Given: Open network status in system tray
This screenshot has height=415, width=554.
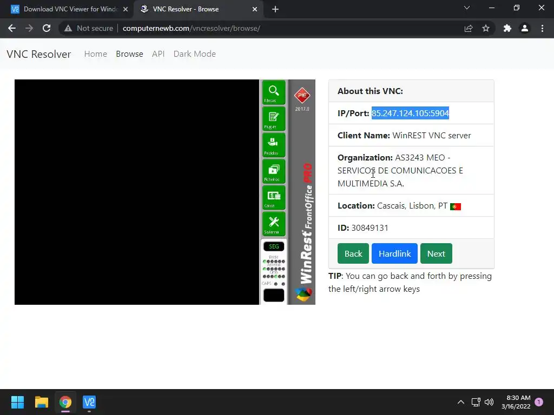Looking at the screenshot, I should click(x=476, y=402).
